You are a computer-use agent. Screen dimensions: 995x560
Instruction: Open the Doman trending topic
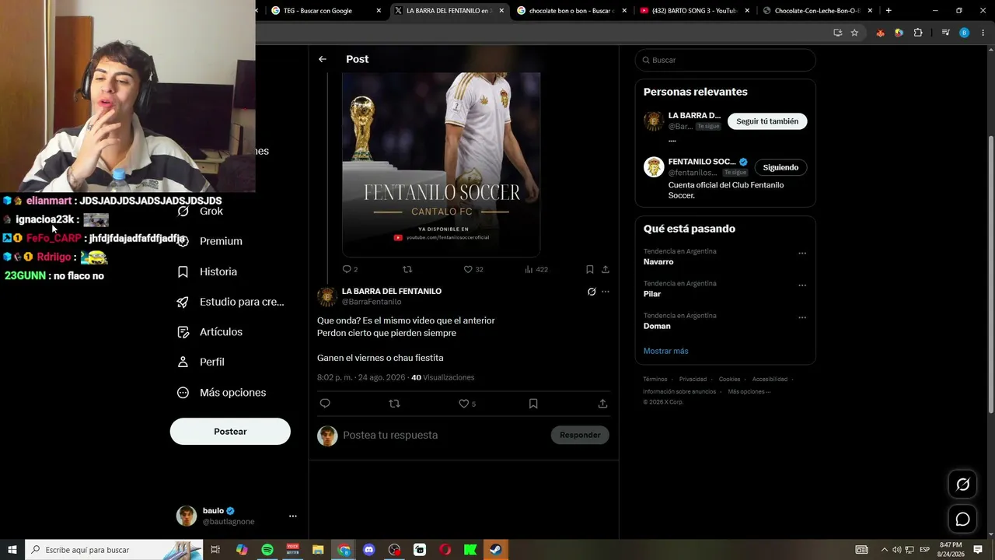657,326
